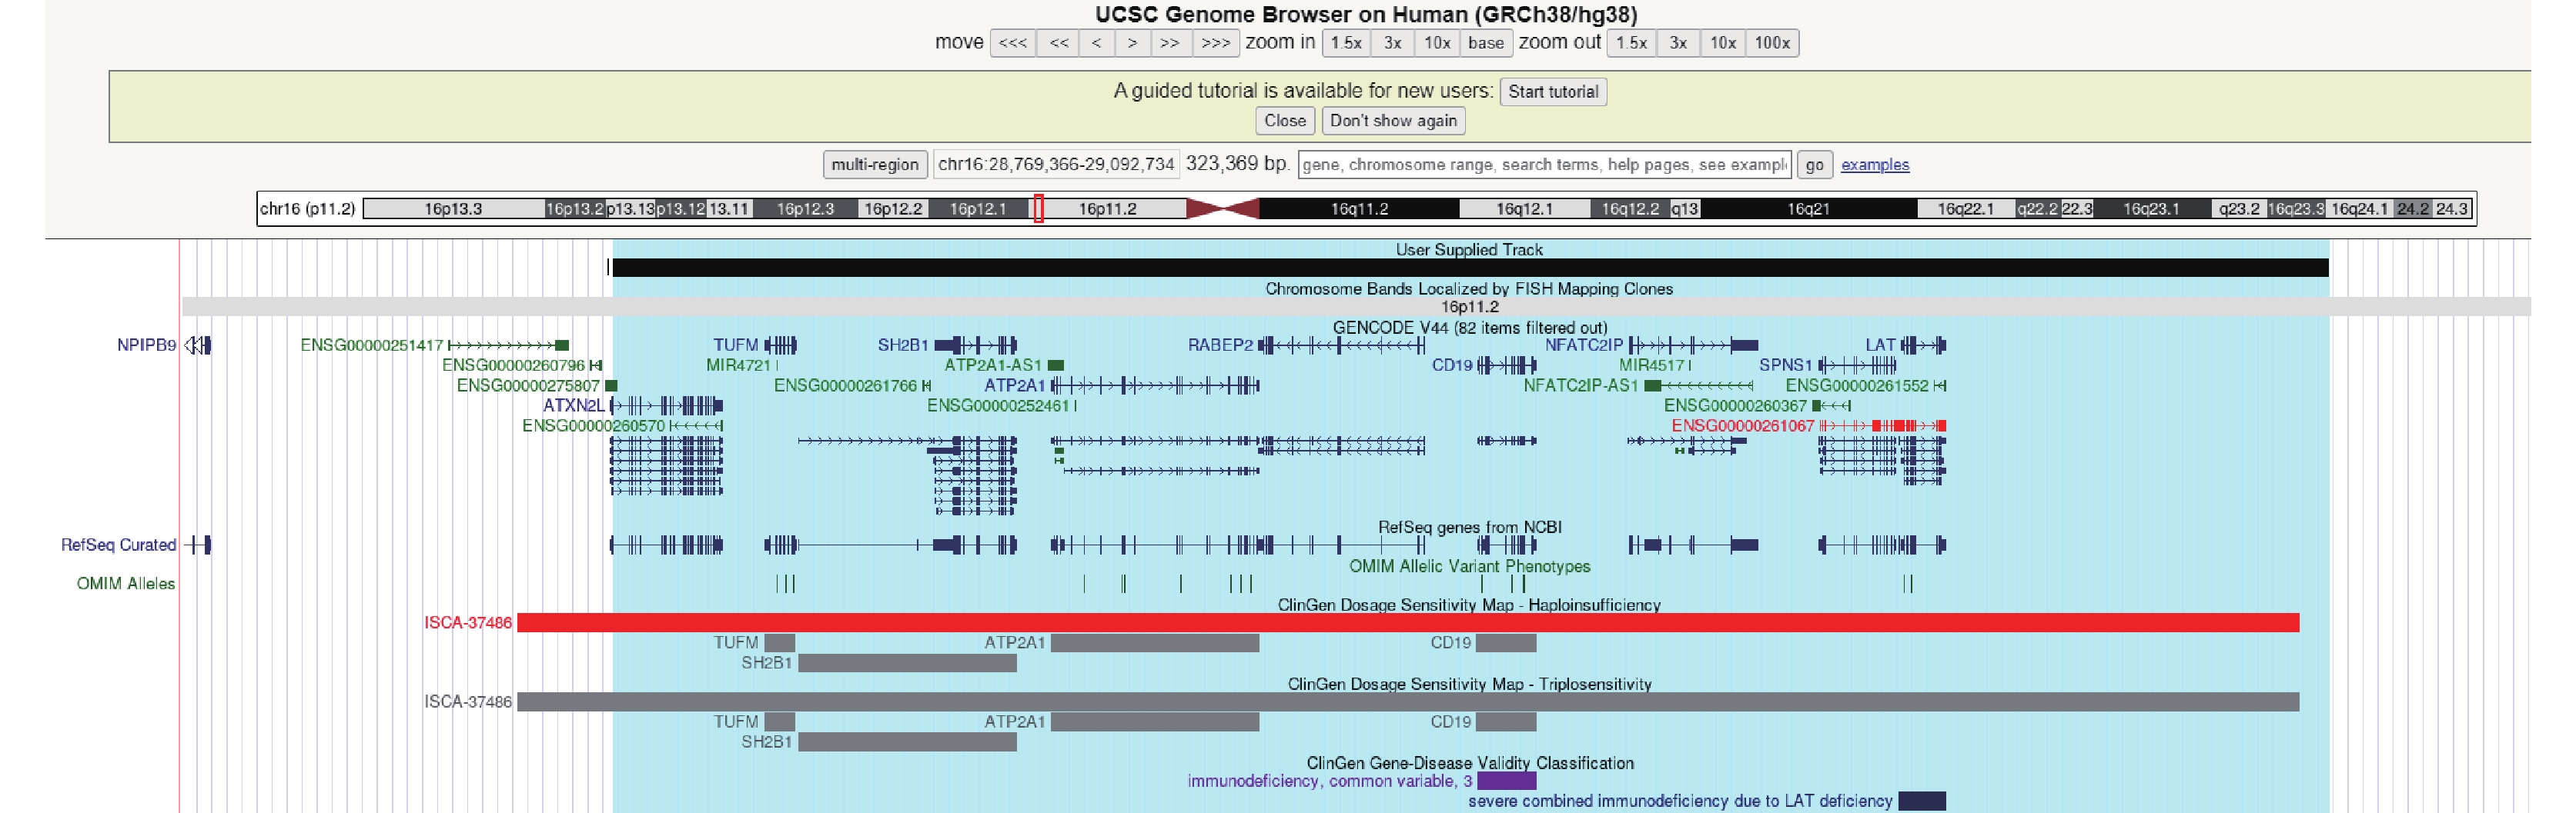The image size is (2576, 813).
Task: Click OMIM Alleles track label
Action: pos(126,585)
